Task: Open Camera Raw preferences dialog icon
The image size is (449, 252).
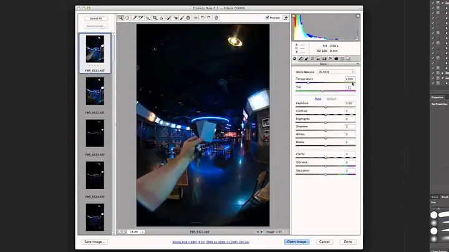Action: tap(196, 17)
